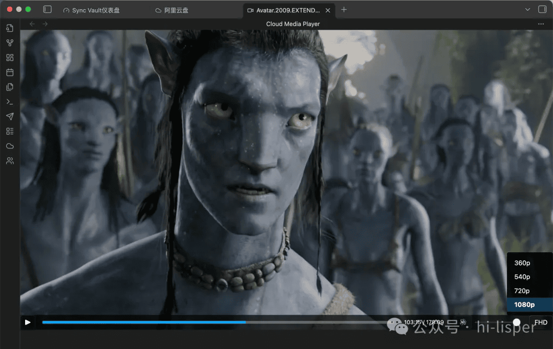Click the users group icon in sidebar
Image resolution: width=553 pixels, height=349 pixels.
click(x=10, y=161)
